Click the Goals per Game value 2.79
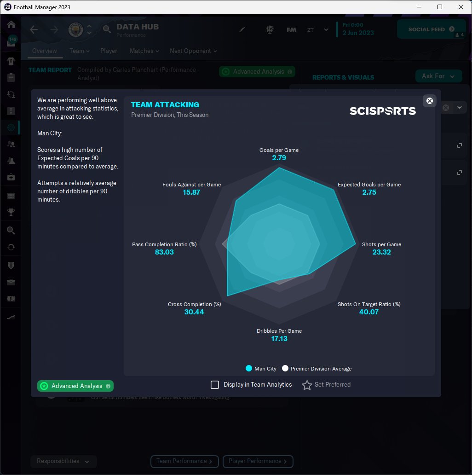472x475 pixels. pos(279,158)
